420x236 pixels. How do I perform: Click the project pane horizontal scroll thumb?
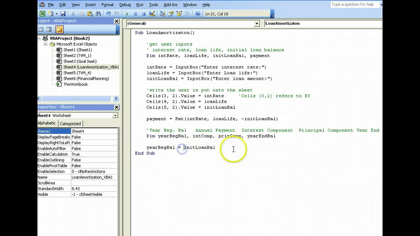pos(76,98)
